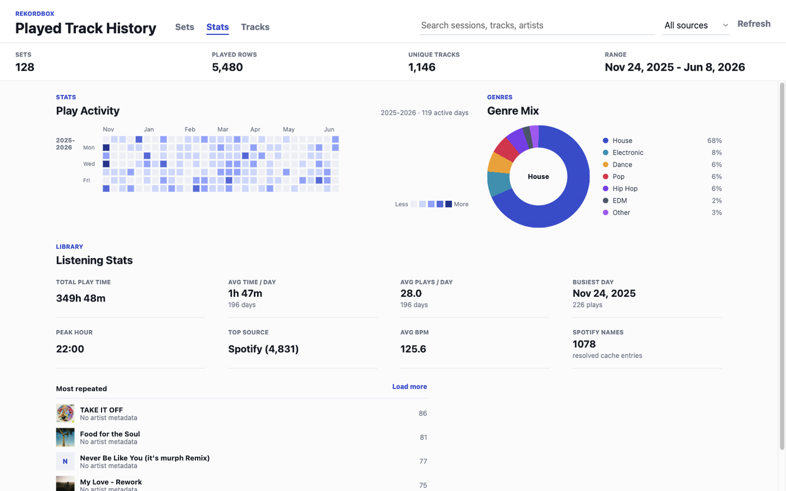This screenshot has height=491, width=786.
Task: Click the busiest day 'Nov 24, 2025' value
Action: [604, 293]
